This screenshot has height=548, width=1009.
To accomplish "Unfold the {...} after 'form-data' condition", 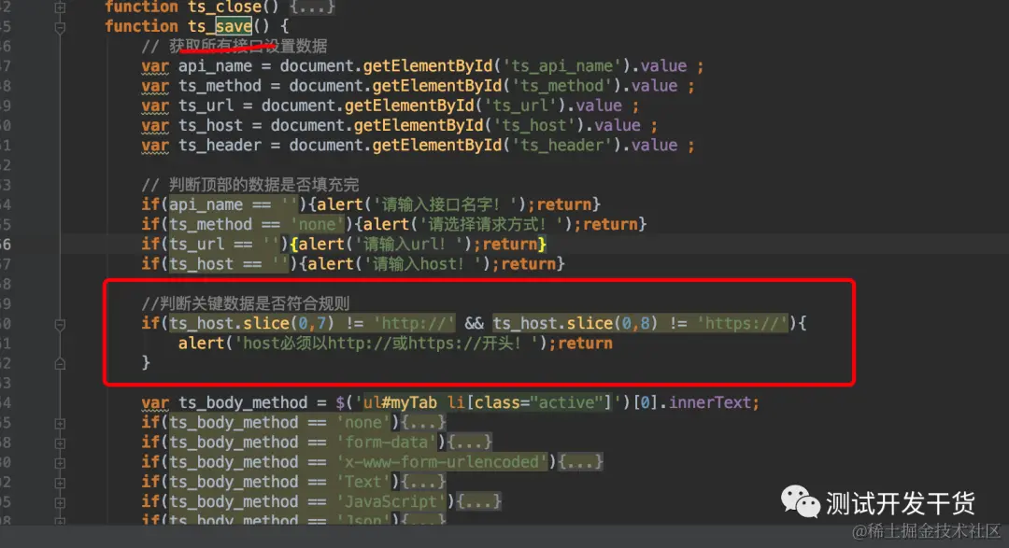I will (x=470, y=443).
